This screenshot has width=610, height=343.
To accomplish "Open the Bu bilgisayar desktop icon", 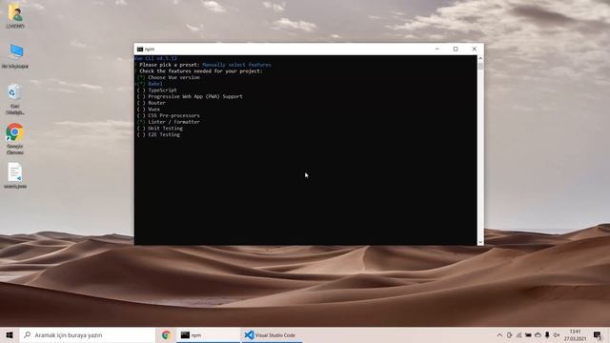I will [15, 56].
